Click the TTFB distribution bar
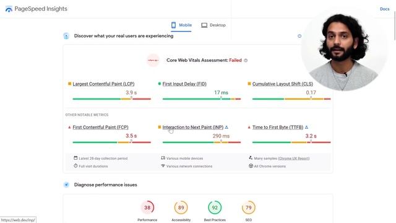This screenshot has height=223, width=396. click(291, 142)
